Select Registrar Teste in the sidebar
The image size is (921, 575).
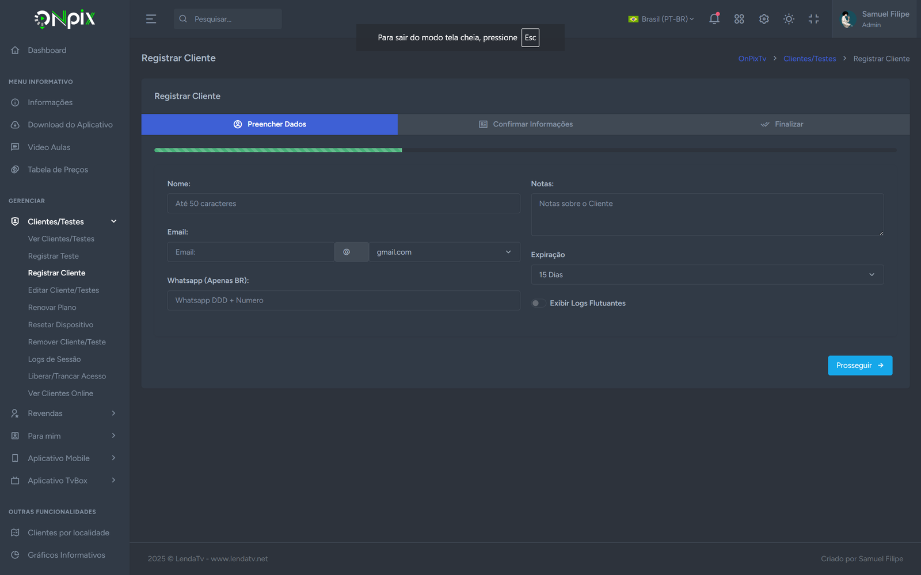pos(54,256)
